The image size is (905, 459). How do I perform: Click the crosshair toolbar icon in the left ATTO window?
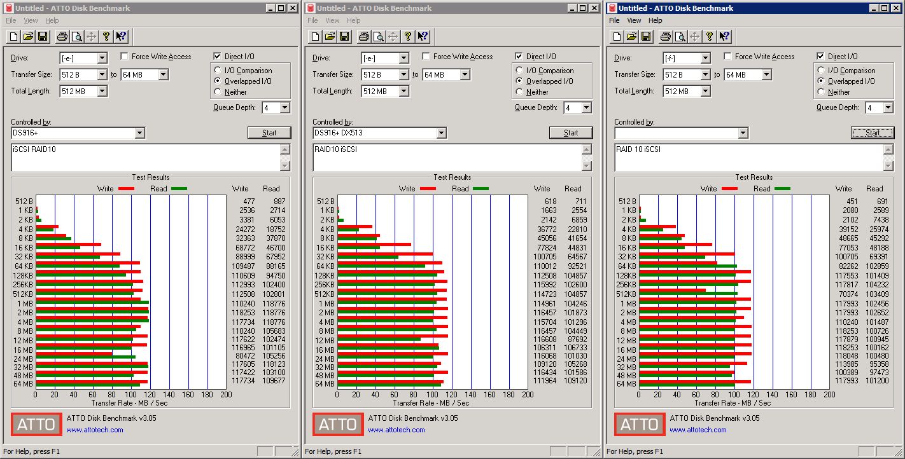(91, 36)
